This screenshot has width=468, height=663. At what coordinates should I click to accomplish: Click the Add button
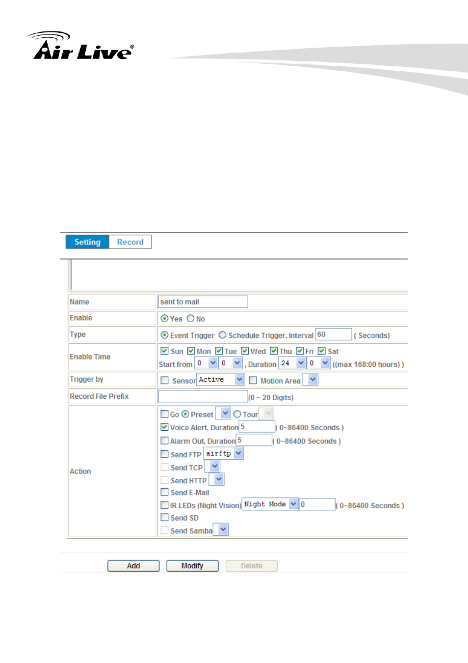pos(133,566)
